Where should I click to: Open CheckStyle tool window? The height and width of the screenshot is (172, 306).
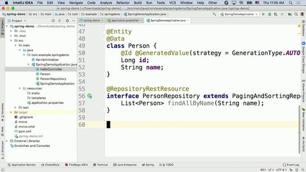(x=50, y=165)
